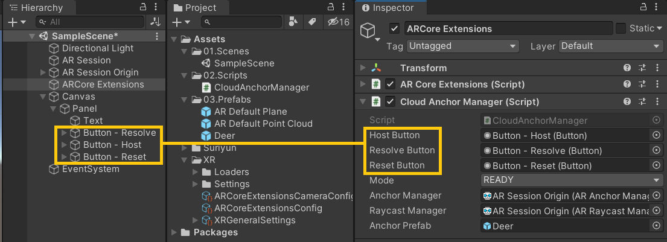Collapse the Panel object

coord(54,109)
